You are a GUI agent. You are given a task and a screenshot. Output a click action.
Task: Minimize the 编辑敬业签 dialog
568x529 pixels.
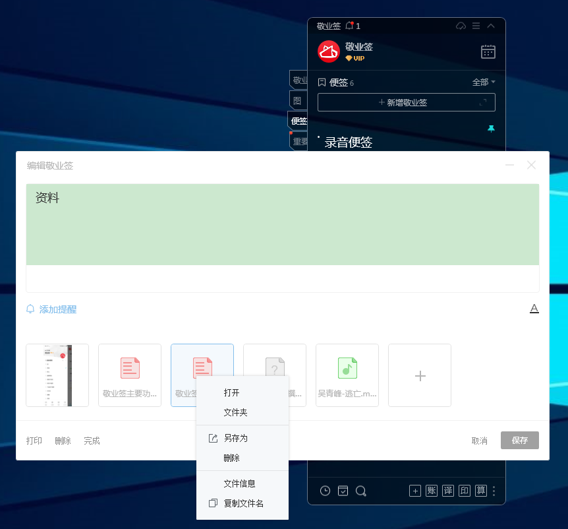click(x=509, y=165)
